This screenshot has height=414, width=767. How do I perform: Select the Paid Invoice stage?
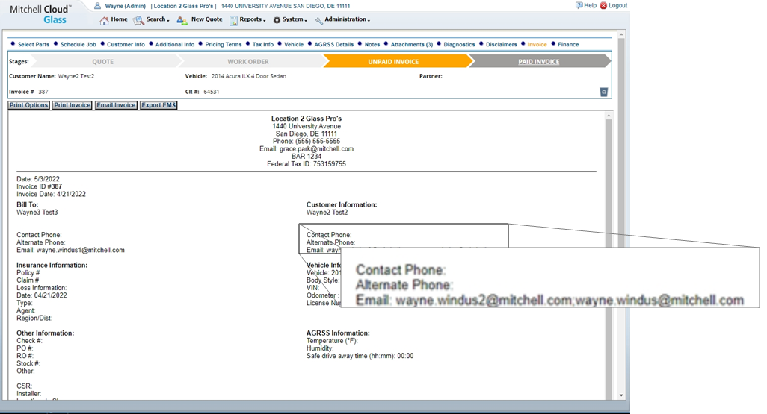click(x=538, y=61)
